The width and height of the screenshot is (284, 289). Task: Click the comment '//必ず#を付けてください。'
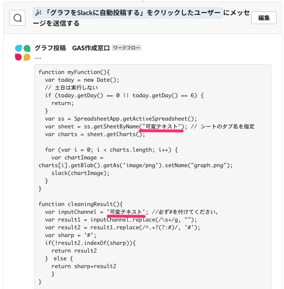tap(185, 212)
